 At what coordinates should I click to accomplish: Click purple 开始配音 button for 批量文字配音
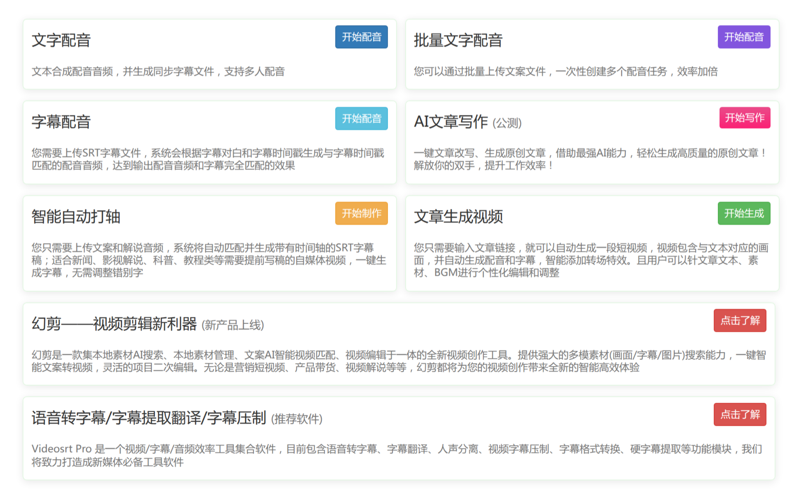[x=744, y=37]
